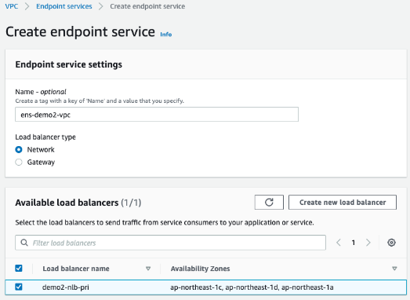
Task: Open the VPC breadcrumb link
Action: (x=12, y=6)
